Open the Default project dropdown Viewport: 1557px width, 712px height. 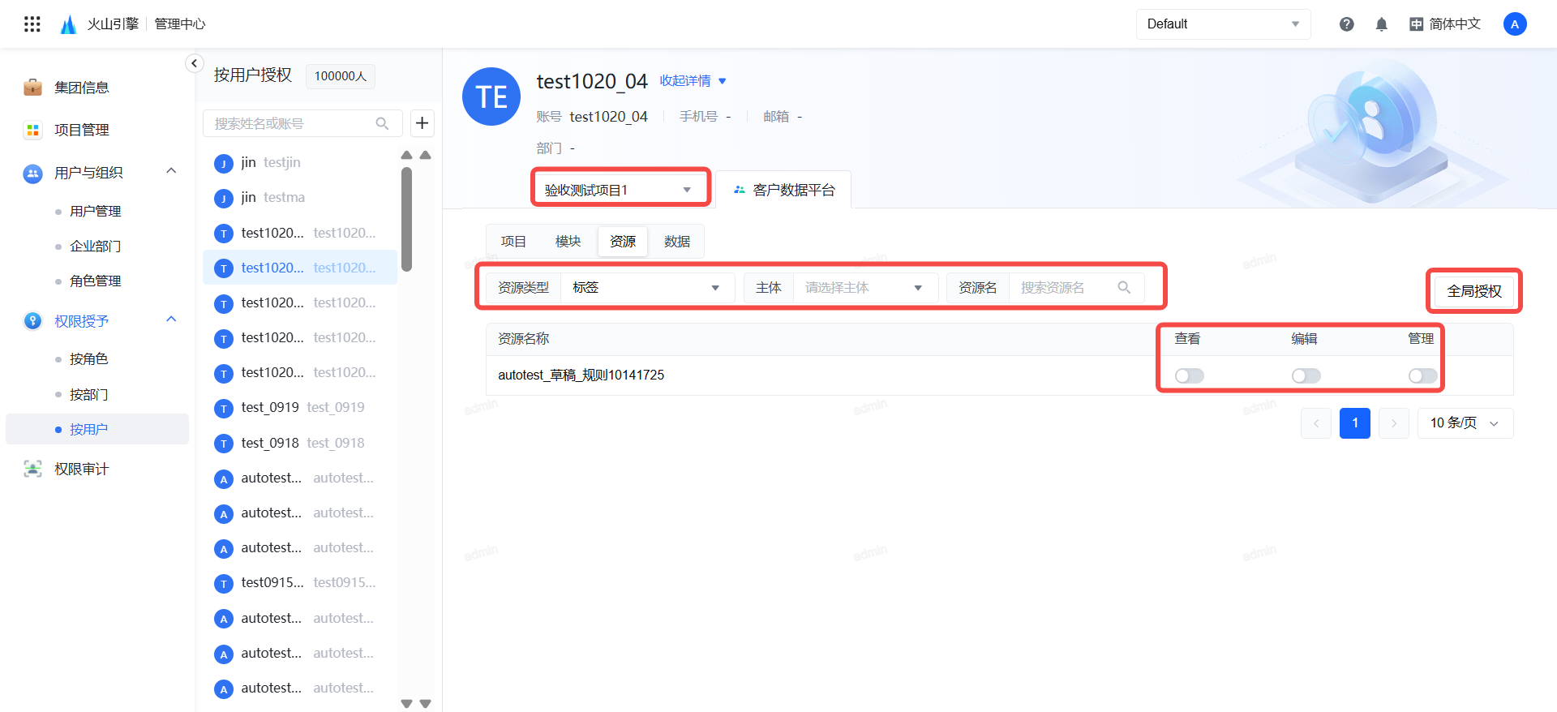1223,24
